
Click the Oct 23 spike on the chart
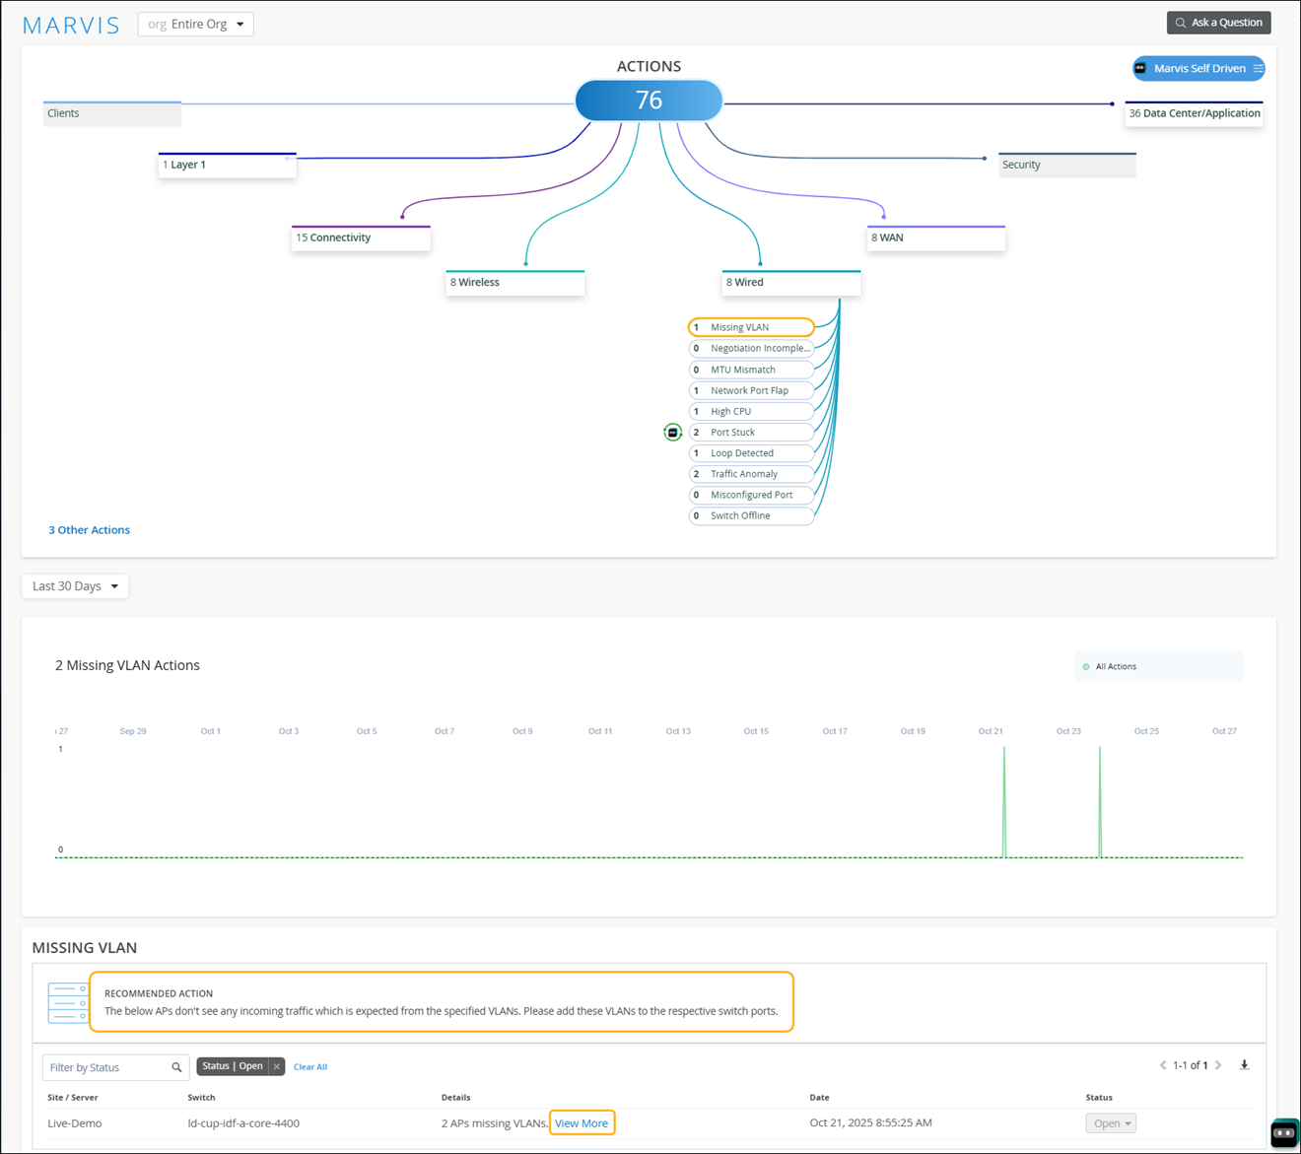(1100, 802)
